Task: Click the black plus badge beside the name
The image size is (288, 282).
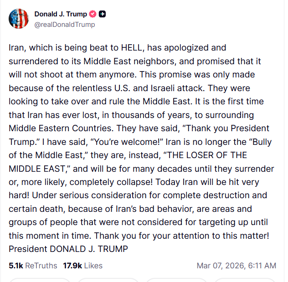Action: tap(103, 15)
